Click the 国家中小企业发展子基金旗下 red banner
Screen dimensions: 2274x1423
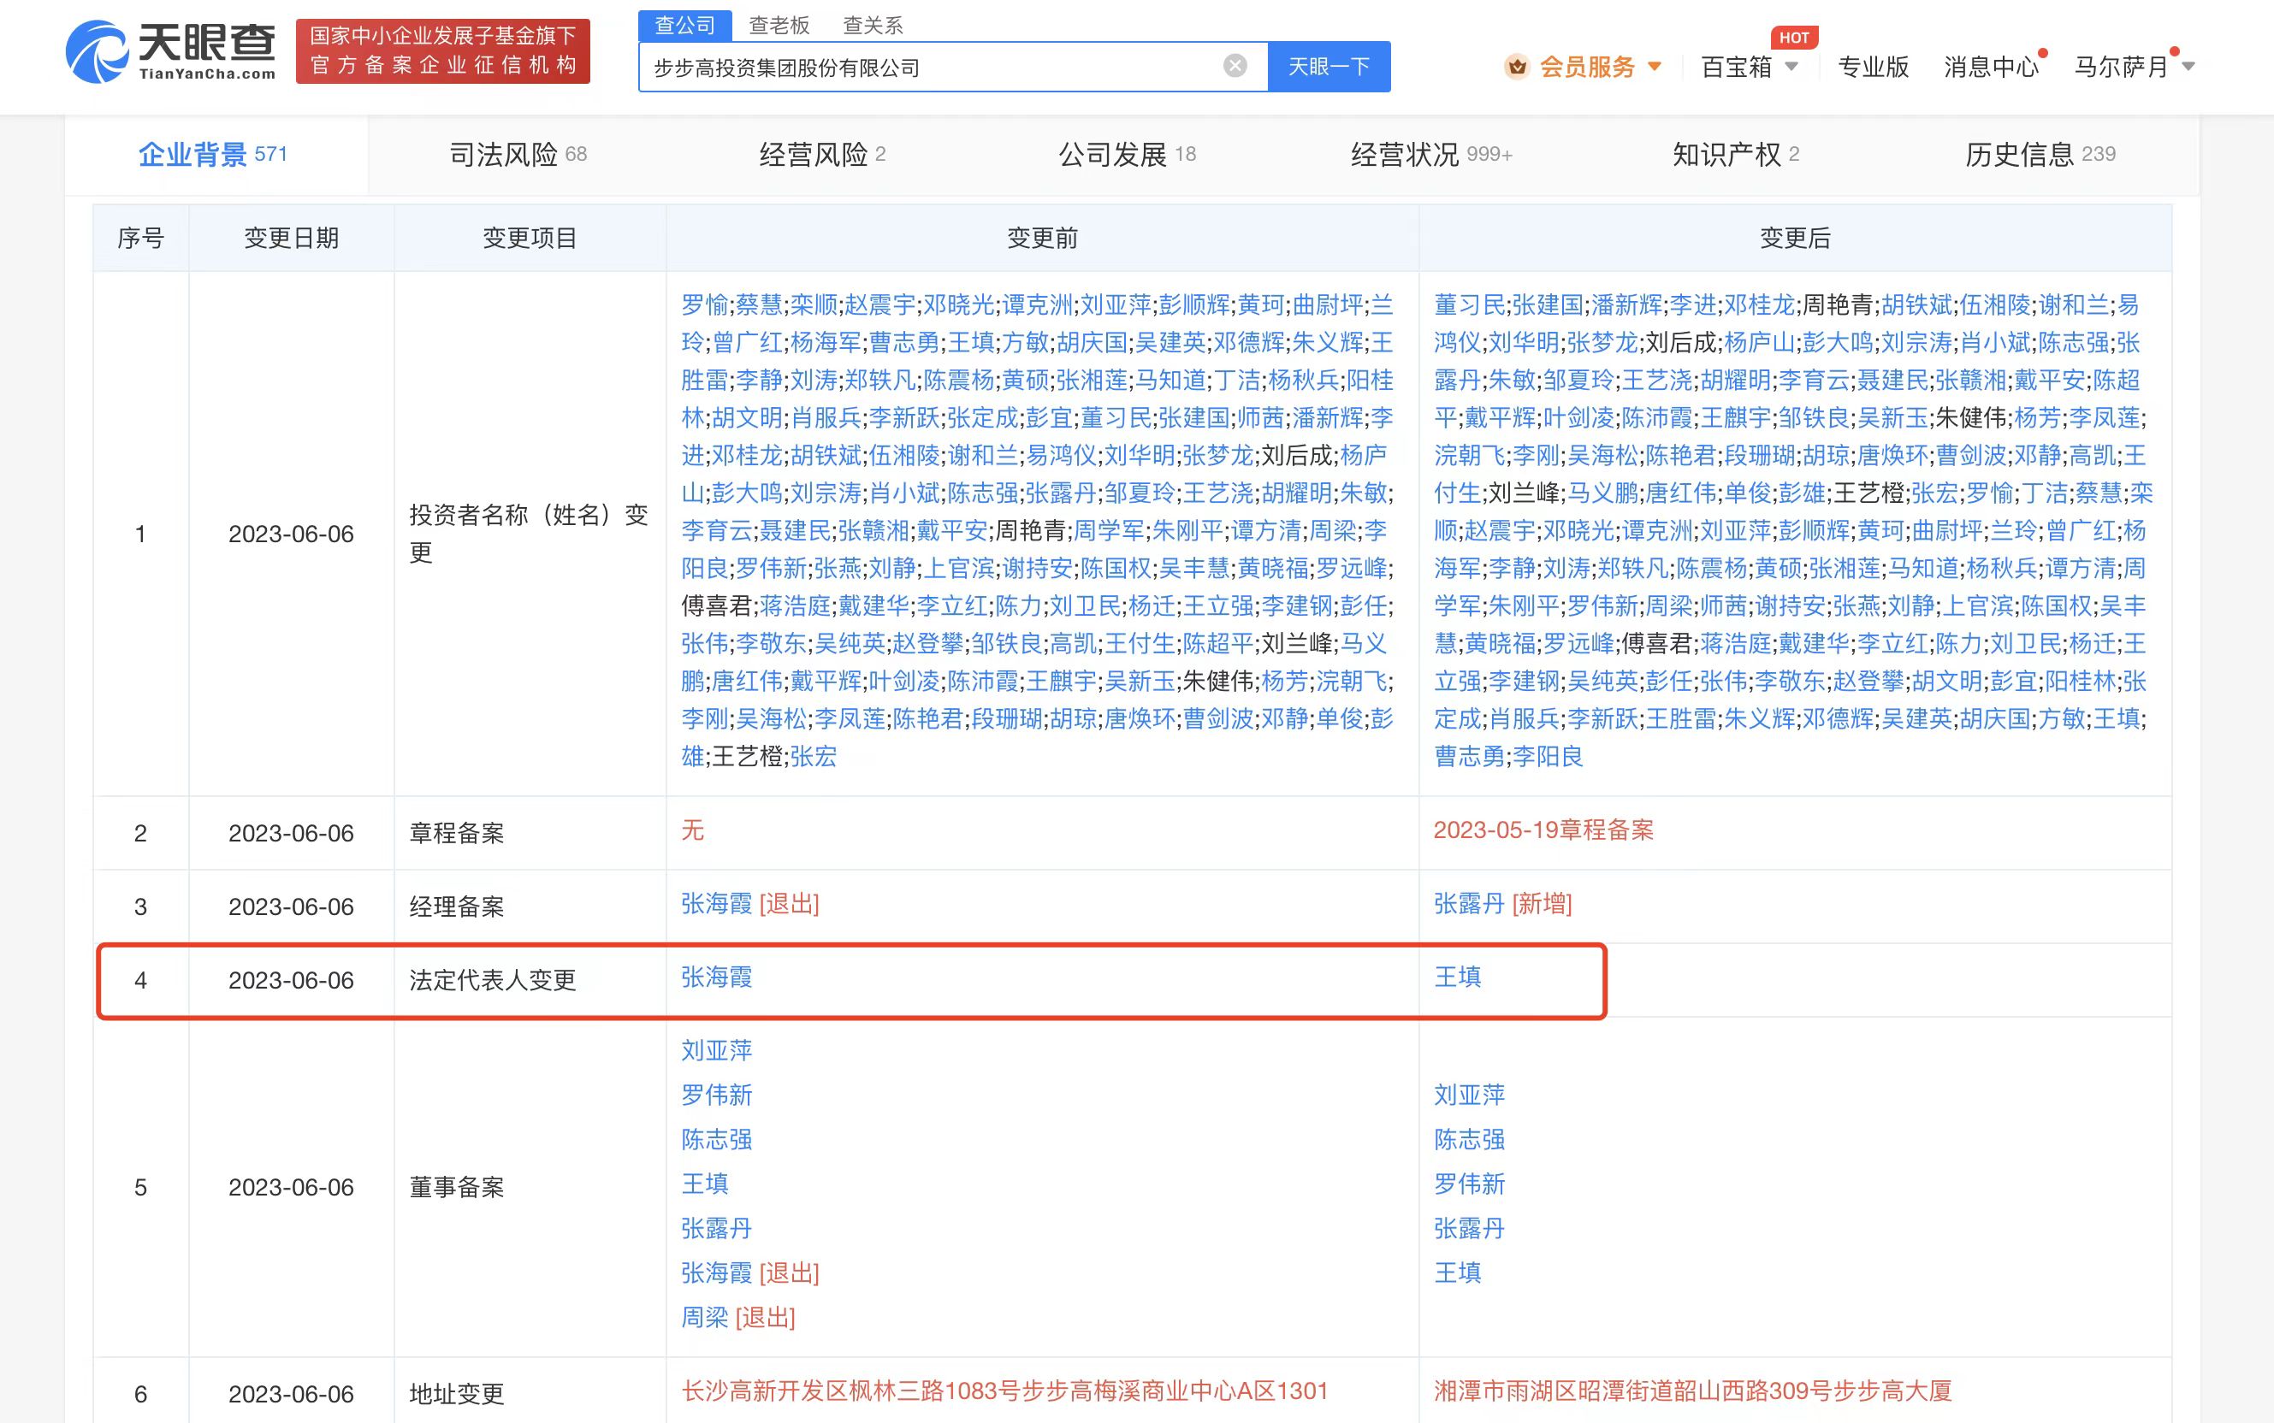click(x=442, y=50)
